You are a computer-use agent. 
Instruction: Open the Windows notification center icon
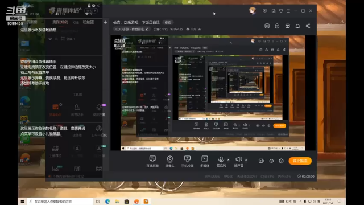pos(340,202)
